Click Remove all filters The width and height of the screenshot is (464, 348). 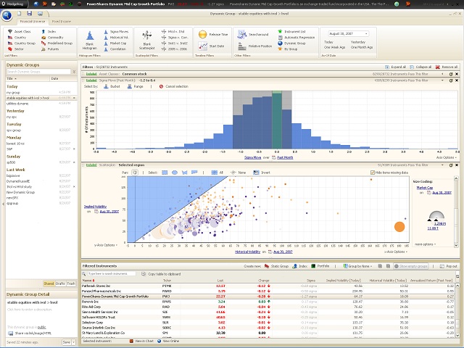click(447, 67)
